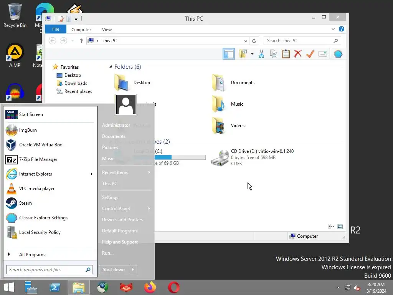The height and width of the screenshot is (295, 393).
Task: Click the Windows Start button on taskbar
Action: point(9,287)
